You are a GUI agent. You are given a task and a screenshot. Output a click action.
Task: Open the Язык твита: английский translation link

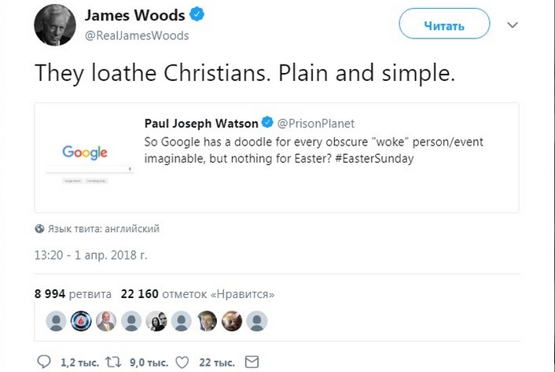click(104, 229)
